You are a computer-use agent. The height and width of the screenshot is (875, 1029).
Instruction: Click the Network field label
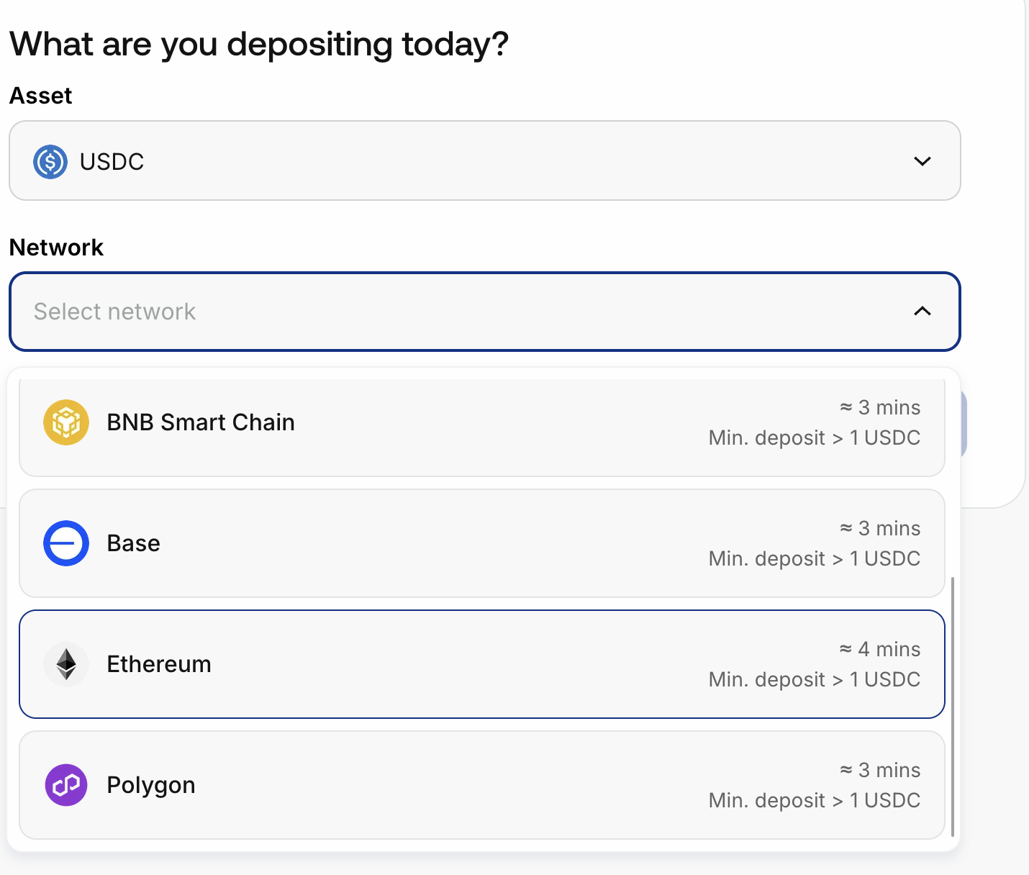pyautogui.click(x=56, y=248)
